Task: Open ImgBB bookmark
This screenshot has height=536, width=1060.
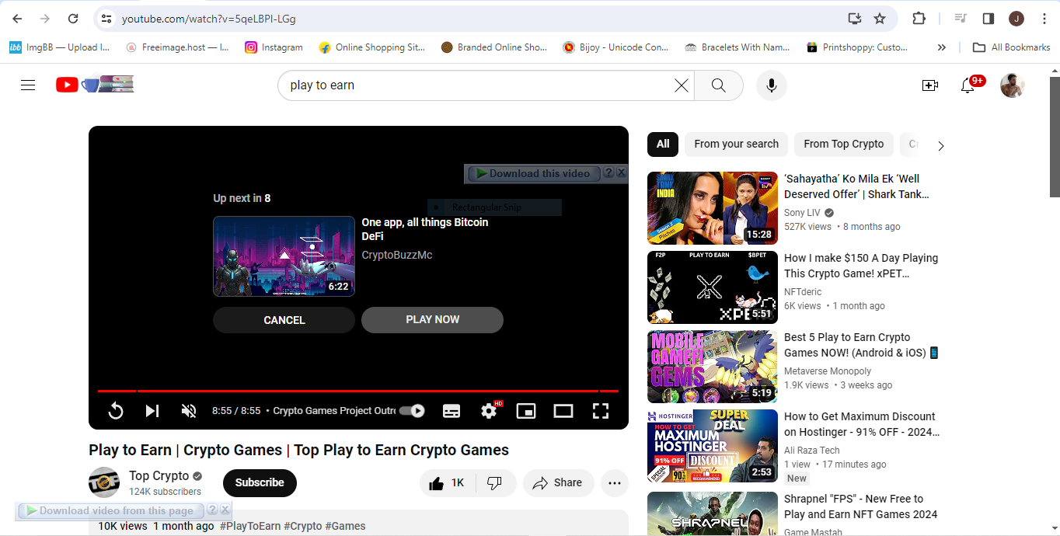Action: pos(60,47)
